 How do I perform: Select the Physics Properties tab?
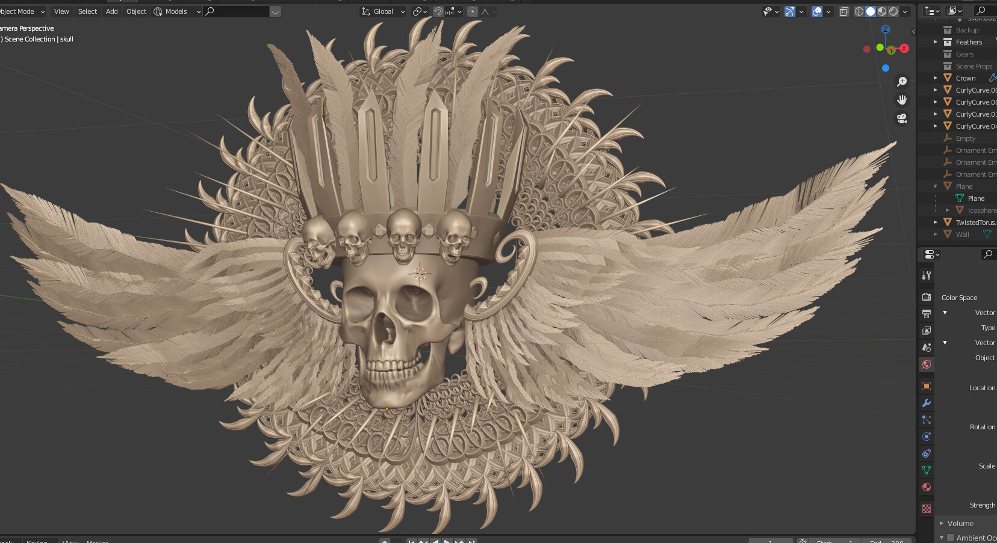click(x=927, y=436)
